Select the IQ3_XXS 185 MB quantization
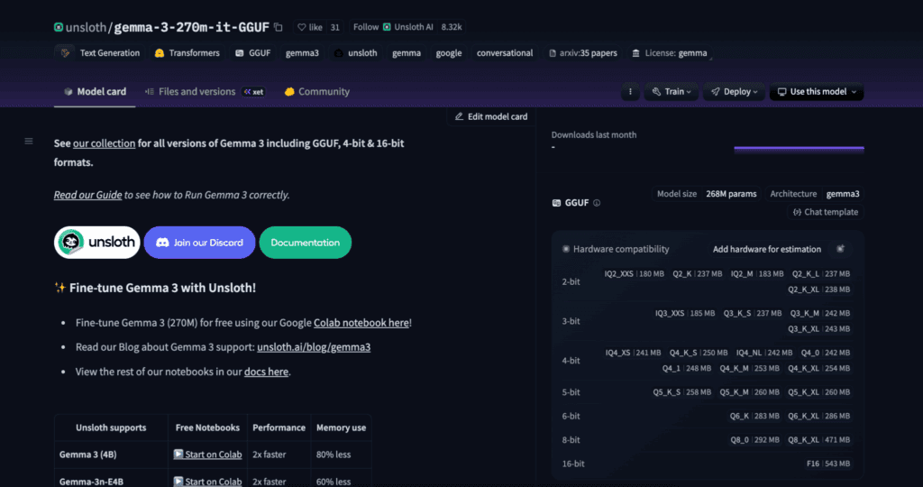The height and width of the screenshot is (487, 923). (685, 313)
